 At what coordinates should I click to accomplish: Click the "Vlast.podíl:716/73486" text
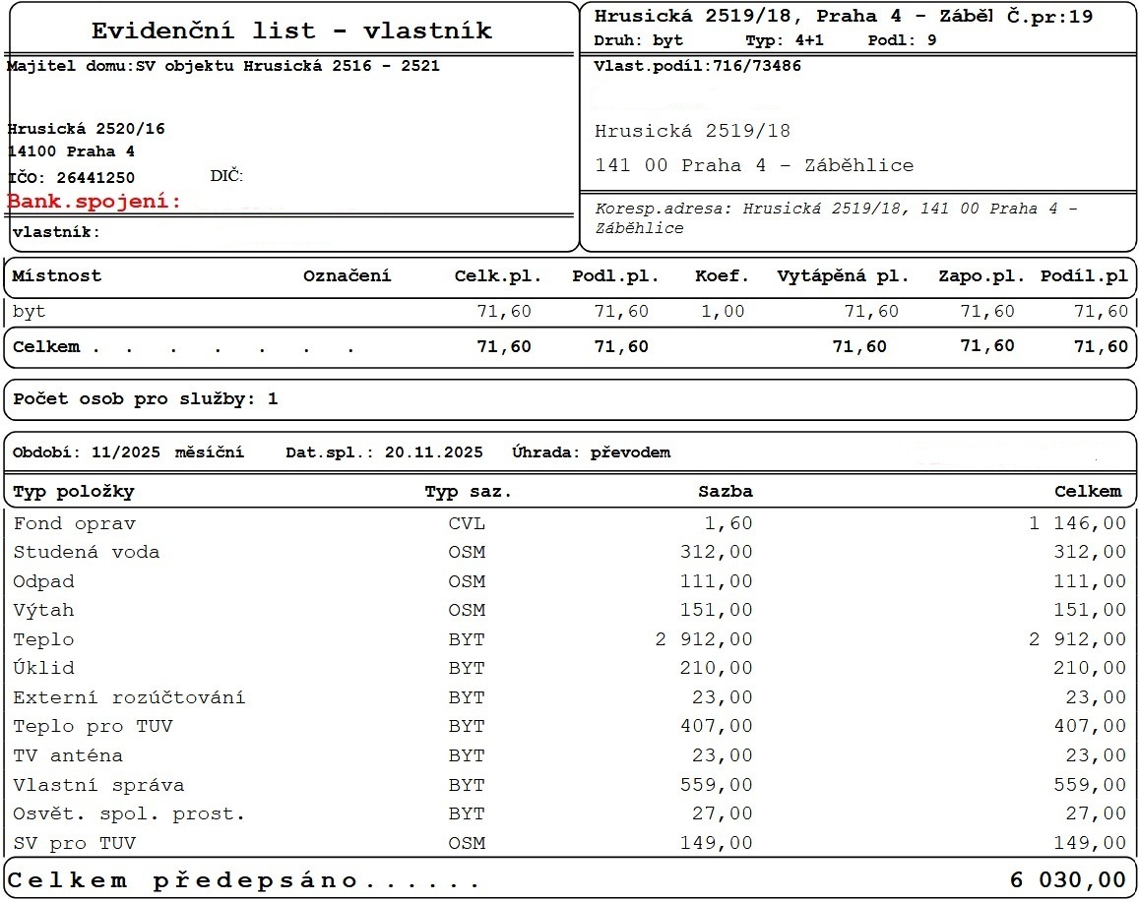[697, 66]
